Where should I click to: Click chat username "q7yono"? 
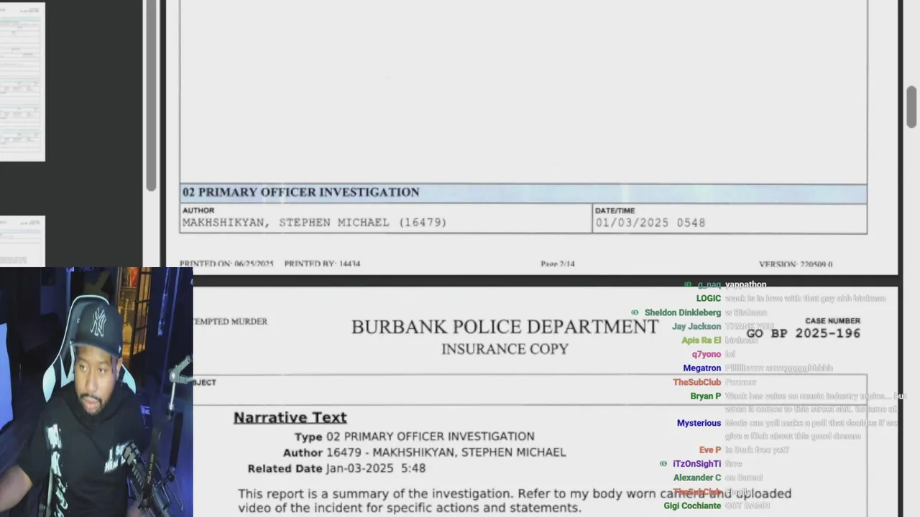pyautogui.click(x=707, y=354)
